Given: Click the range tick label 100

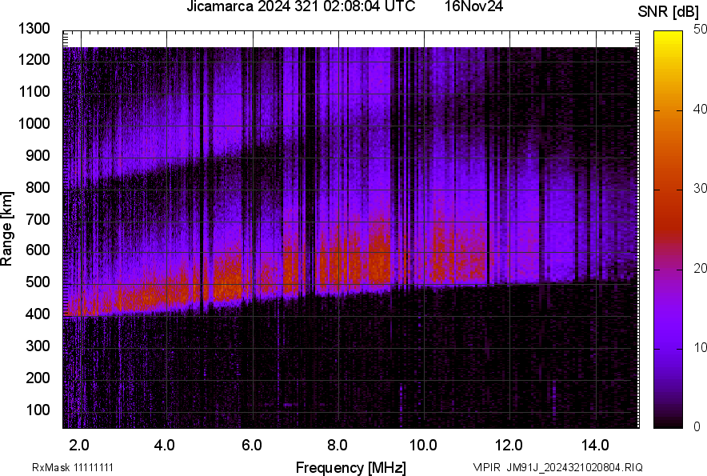Looking at the screenshot, I should (38, 410).
